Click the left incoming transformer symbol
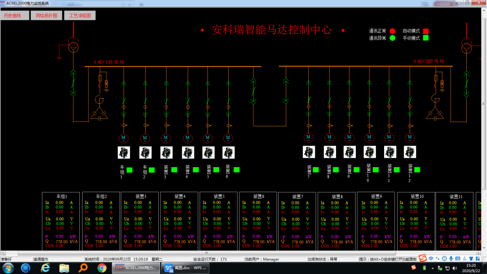Viewport: 487px width, 274px height. 74,45
